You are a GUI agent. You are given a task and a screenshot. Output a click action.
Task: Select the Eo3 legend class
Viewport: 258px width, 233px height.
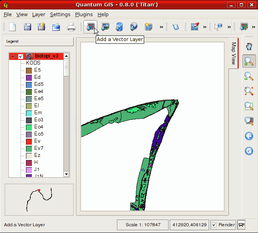point(39,120)
